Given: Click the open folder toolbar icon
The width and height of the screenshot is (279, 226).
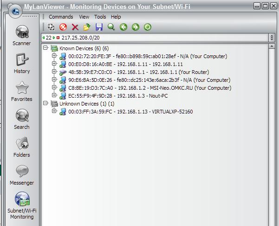Looking at the screenshot, I should click(x=87, y=27).
